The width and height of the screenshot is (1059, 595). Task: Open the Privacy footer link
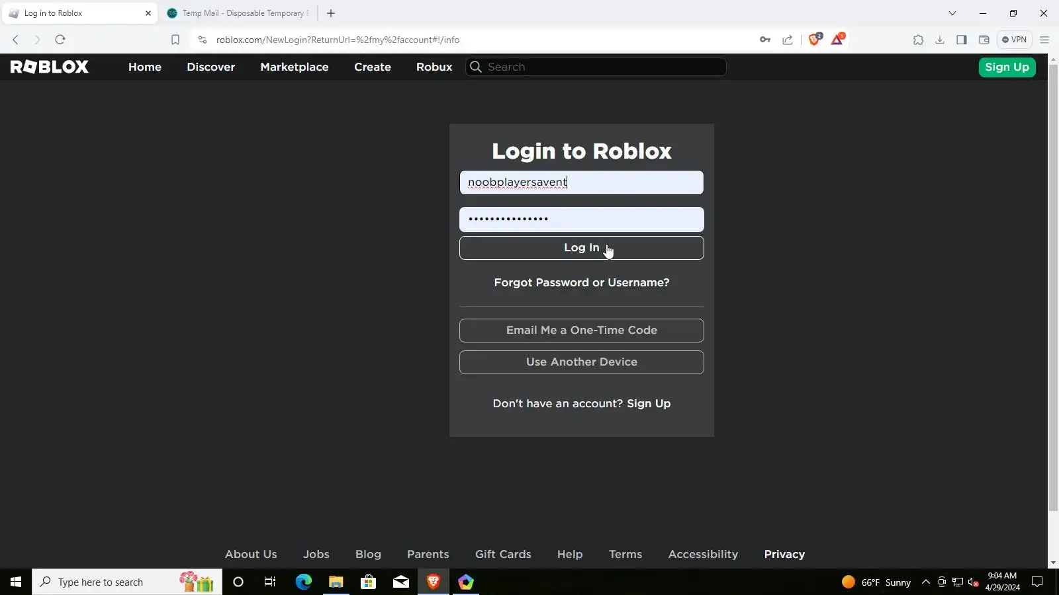[784, 554]
